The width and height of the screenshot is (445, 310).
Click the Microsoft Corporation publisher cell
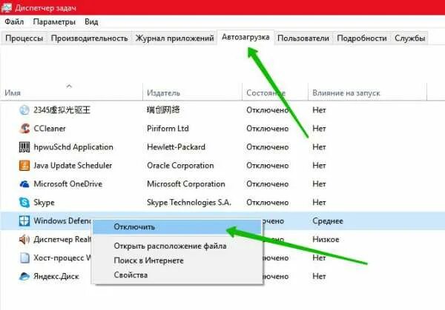click(186, 184)
